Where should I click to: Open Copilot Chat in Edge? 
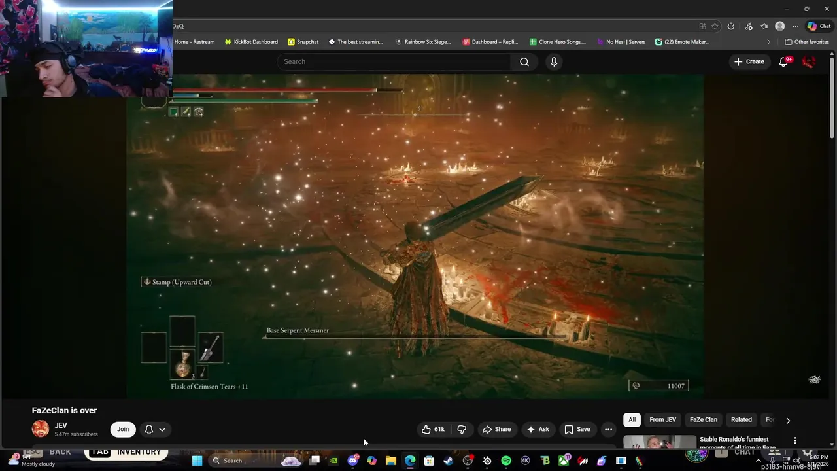[x=819, y=26]
